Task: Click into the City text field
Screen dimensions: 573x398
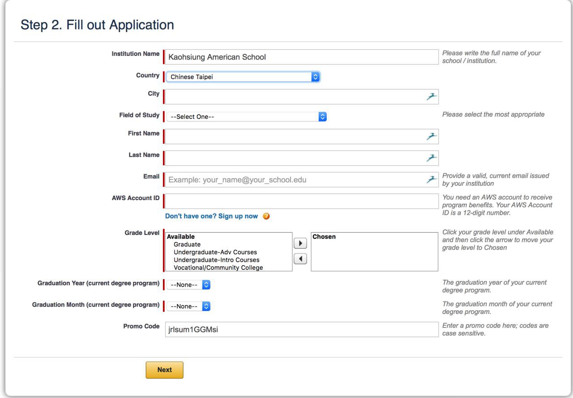Action: [302, 96]
